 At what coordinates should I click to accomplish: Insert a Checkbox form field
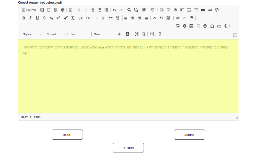(168, 10)
